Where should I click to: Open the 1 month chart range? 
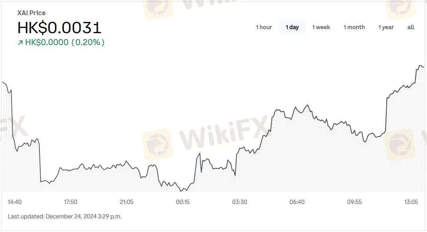click(354, 27)
